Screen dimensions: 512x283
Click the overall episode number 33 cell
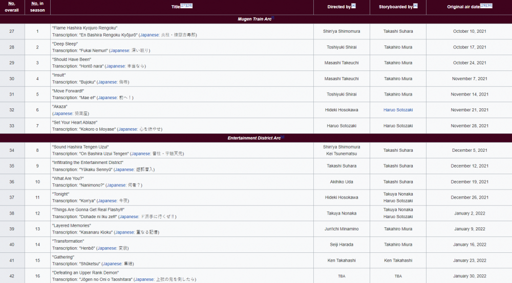pyautogui.click(x=12, y=126)
